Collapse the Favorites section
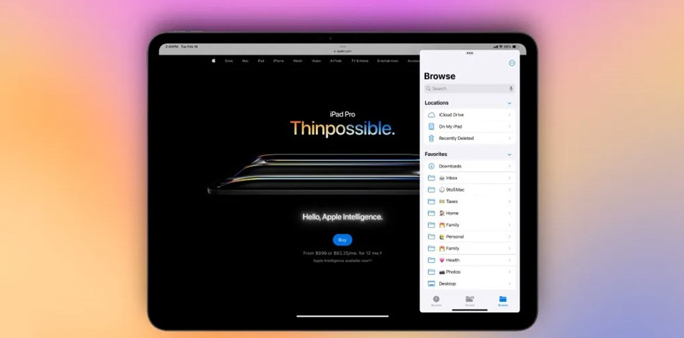This screenshot has width=684, height=338. point(510,155)
